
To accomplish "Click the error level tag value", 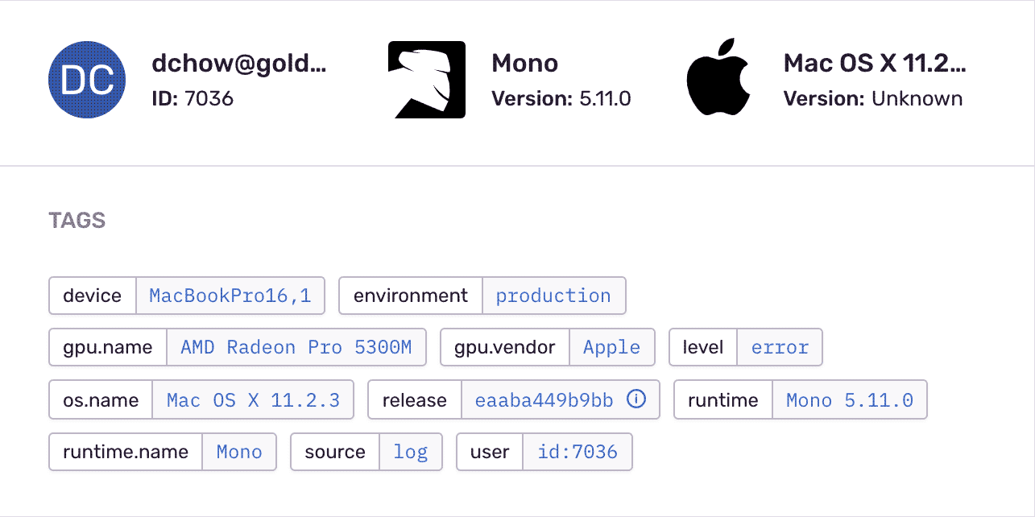I will [779, 347].
